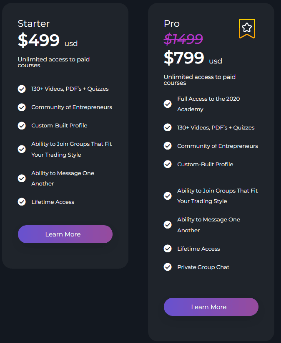Open Learn More under the Starter plan
Image resolution: width=281 pixels, height=343 pixels.
point(65,234)
